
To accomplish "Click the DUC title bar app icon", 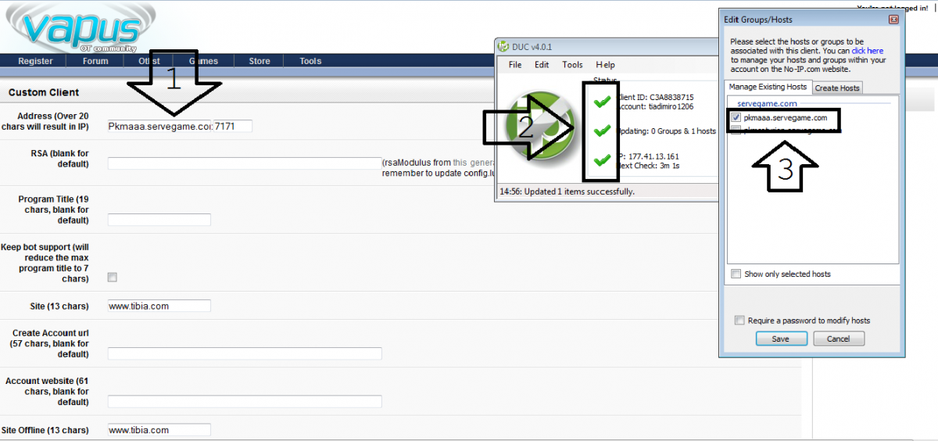I will [x=504, y=46].
